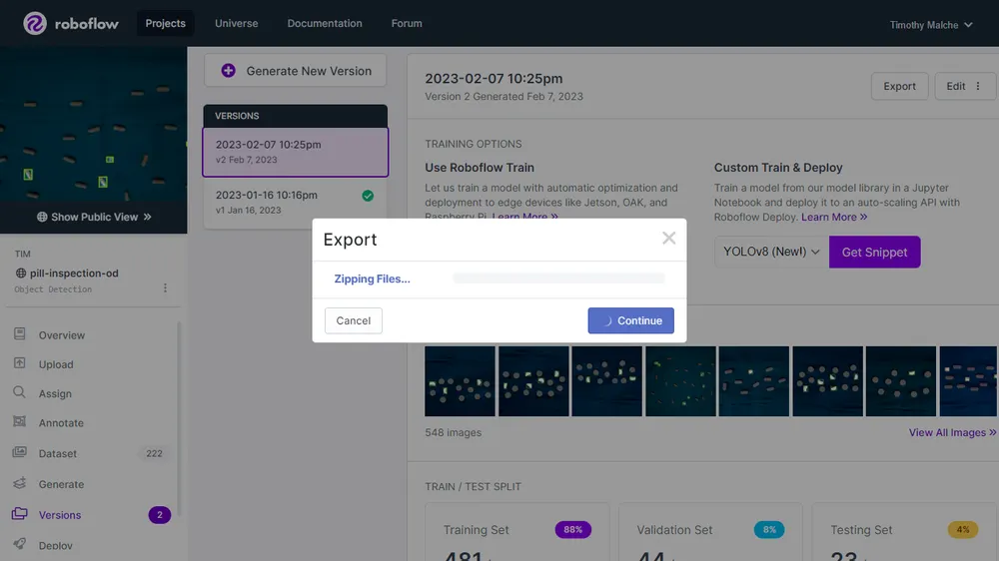This screenshot has height=561, width=999.
Task: Click the globe icon next to pill-inspection-od
Action: pyautogui.click(x=21, y=274)
